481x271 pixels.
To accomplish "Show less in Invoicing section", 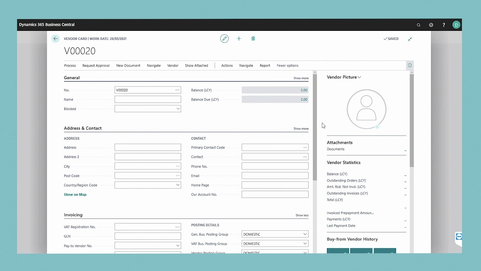I will click(302, 215).
